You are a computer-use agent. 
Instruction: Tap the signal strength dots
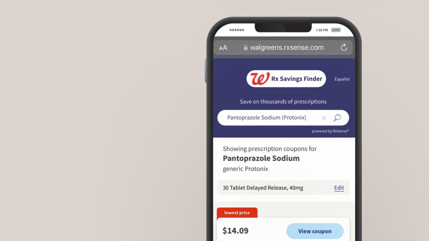237,30
